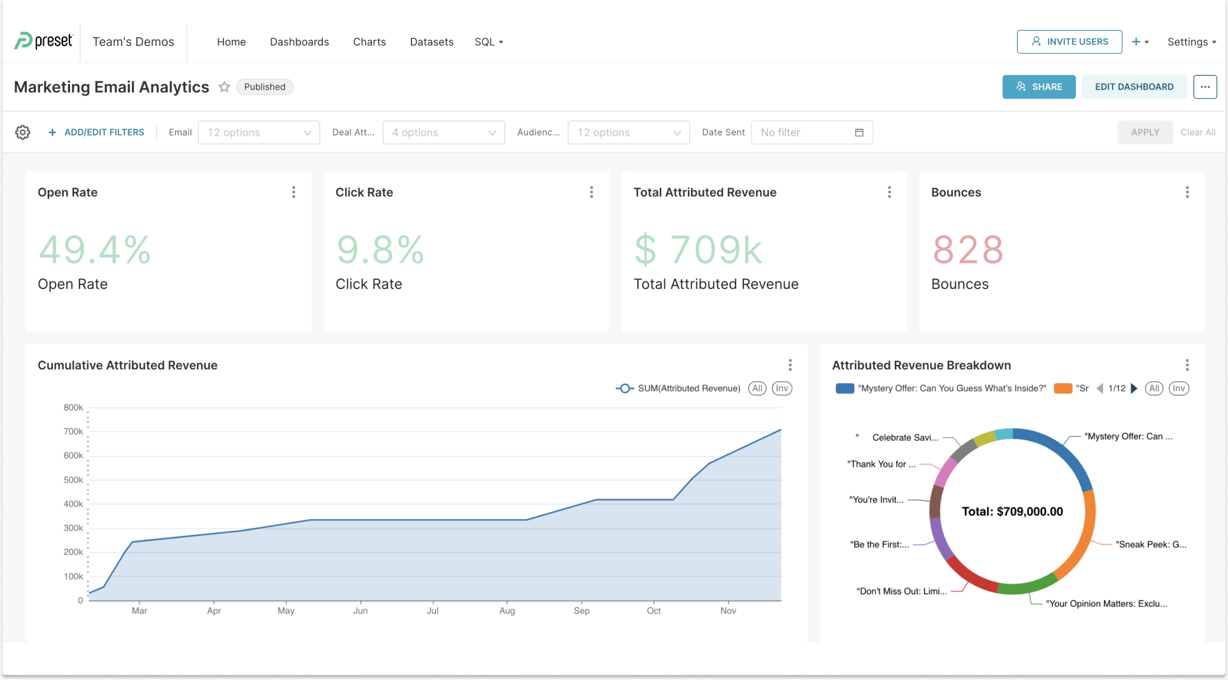This screenshot has height=680, width=1228.
Task: Switch to the Charts section
Action: pyautogui.click(x=369, y=41)
